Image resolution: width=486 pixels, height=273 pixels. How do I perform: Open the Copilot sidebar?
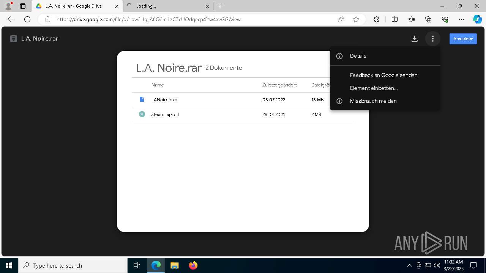click(x=478, y=19)
